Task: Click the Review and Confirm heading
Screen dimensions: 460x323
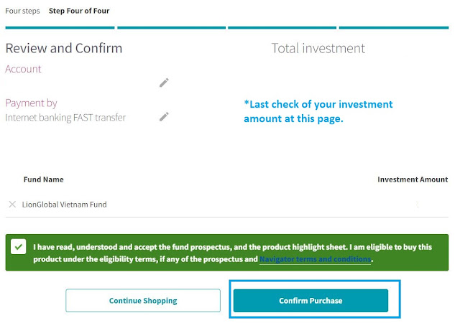Action: (64, 49)
